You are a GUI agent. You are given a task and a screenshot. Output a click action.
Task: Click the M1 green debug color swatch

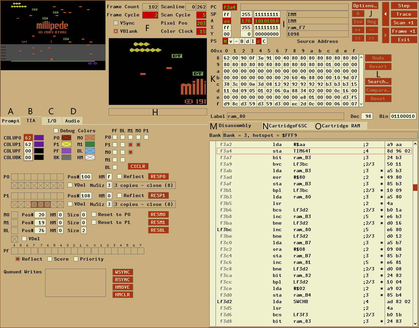click(90, 144)
